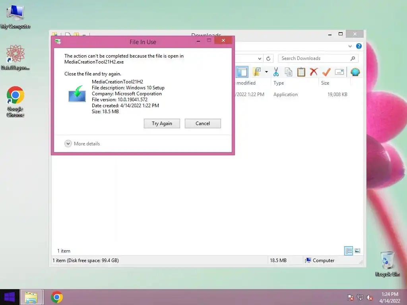
Task: Click the orange checkmark Properties icon
Action: click(326, 72)
